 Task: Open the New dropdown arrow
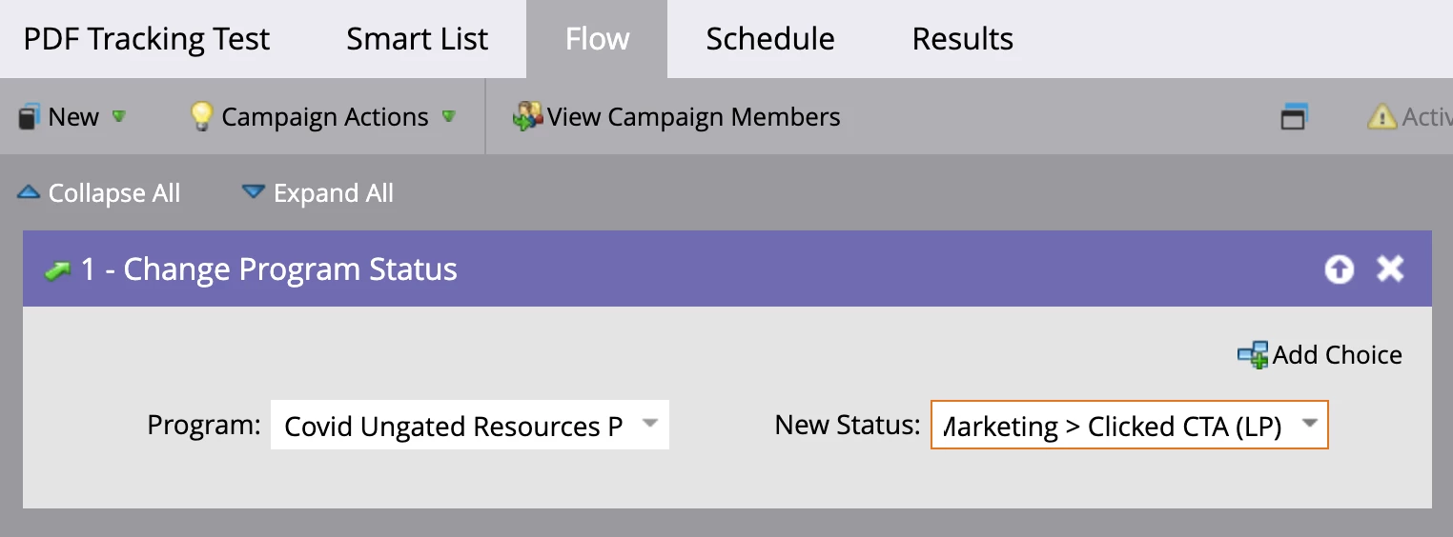click(x=119, y=116)
